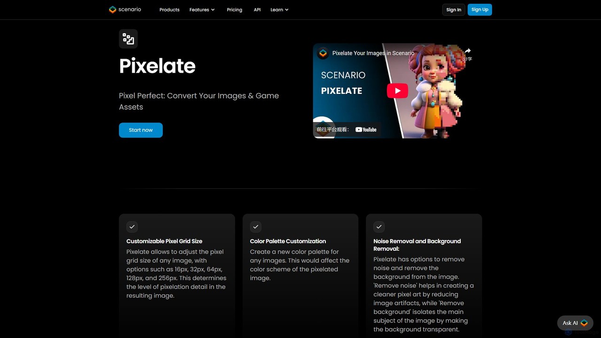Open the video on YouTube via its logo
Viewport: 601px width, 338px height.
click(x=366, y=130)
